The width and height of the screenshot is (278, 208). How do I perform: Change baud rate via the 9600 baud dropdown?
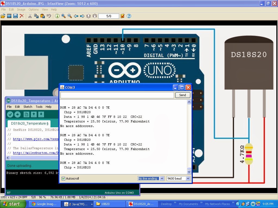[x=178, y=178]
